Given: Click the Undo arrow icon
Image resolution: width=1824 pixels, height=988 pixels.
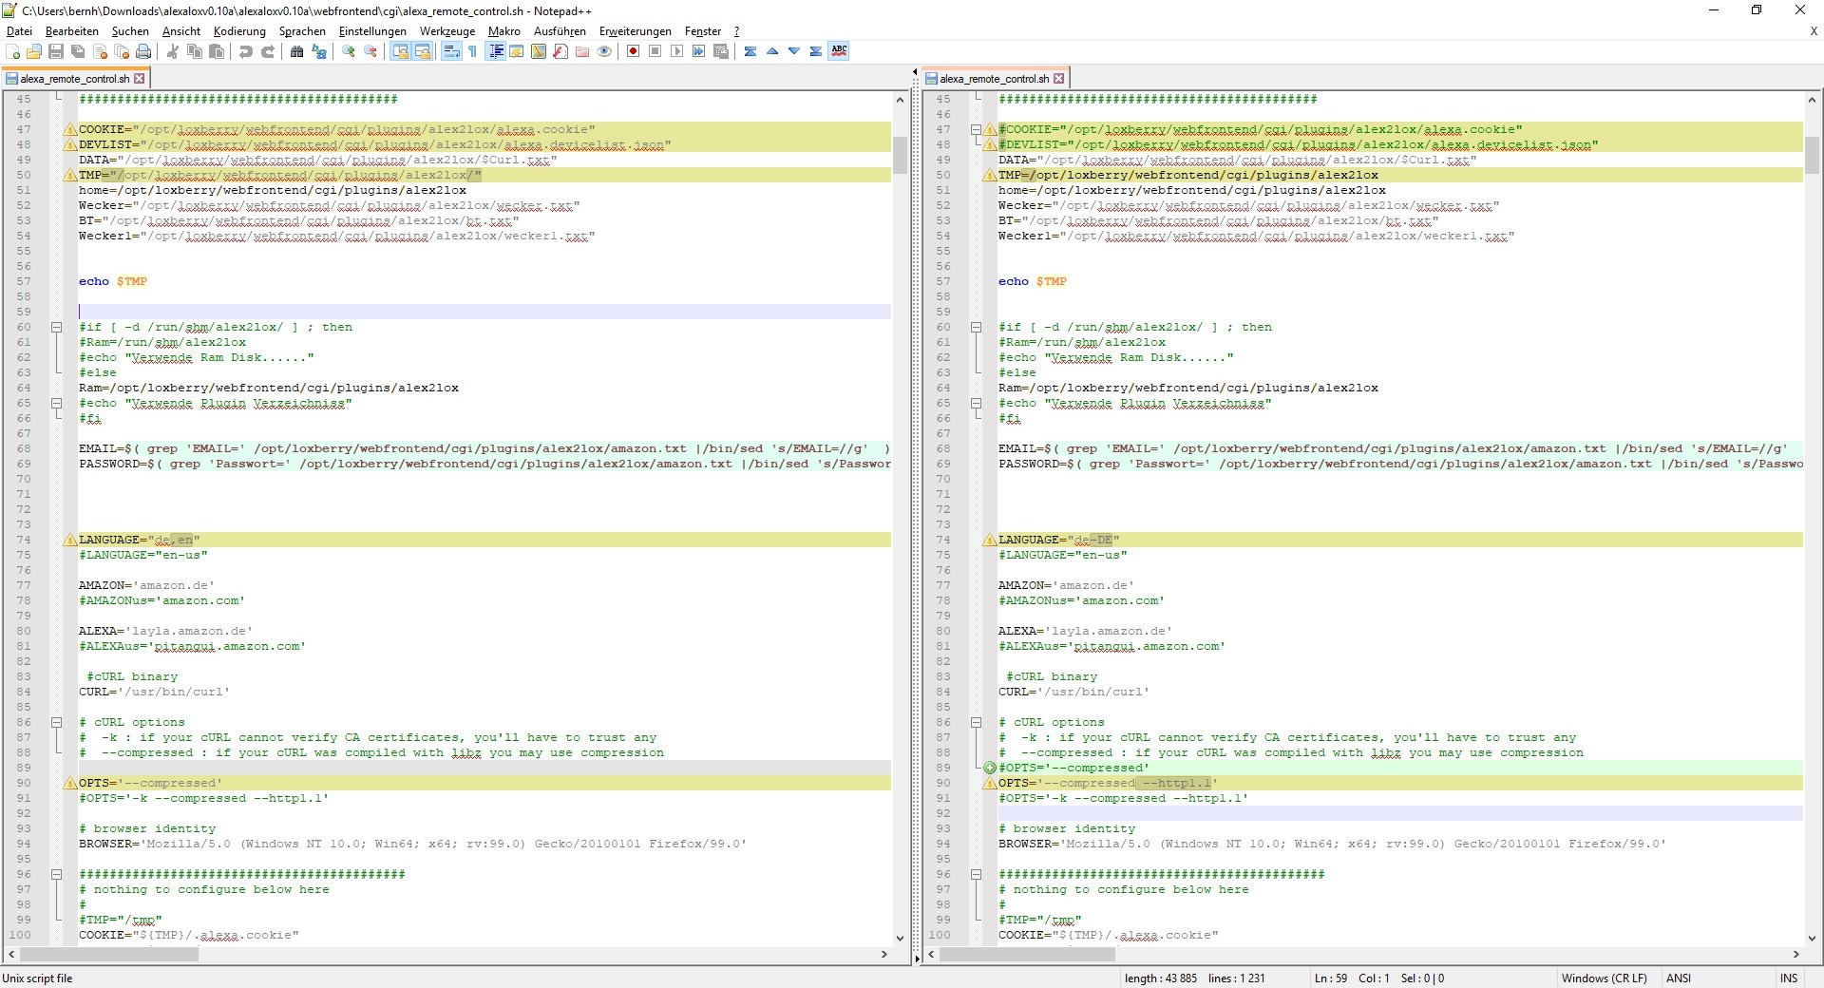Looking at the screenshot, I should point(246,51).
